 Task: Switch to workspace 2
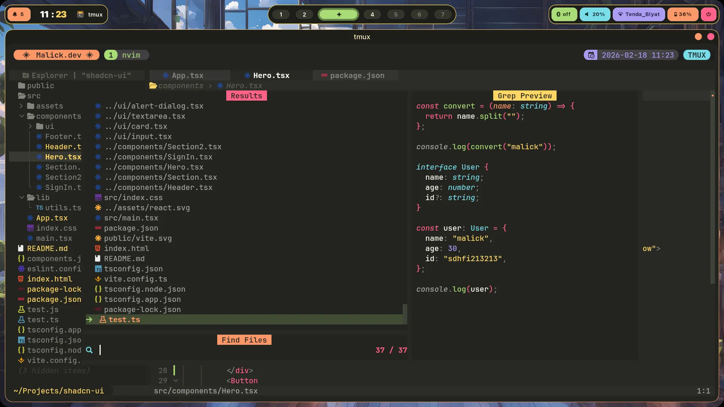[304, 14]
